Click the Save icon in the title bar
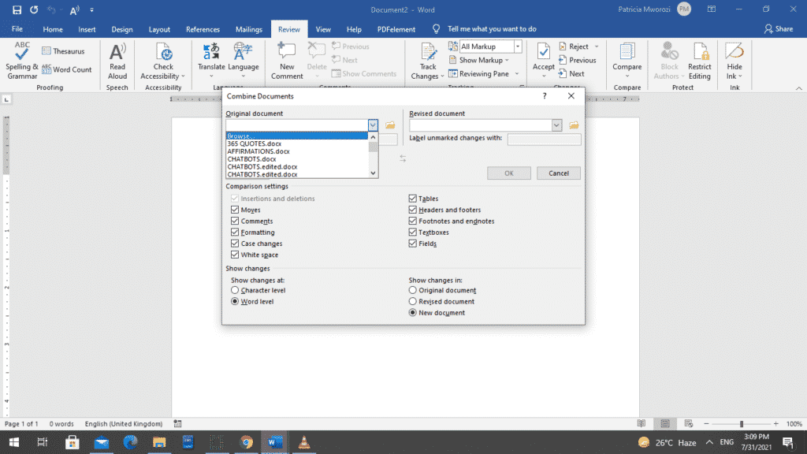 [x=17, y=9]
